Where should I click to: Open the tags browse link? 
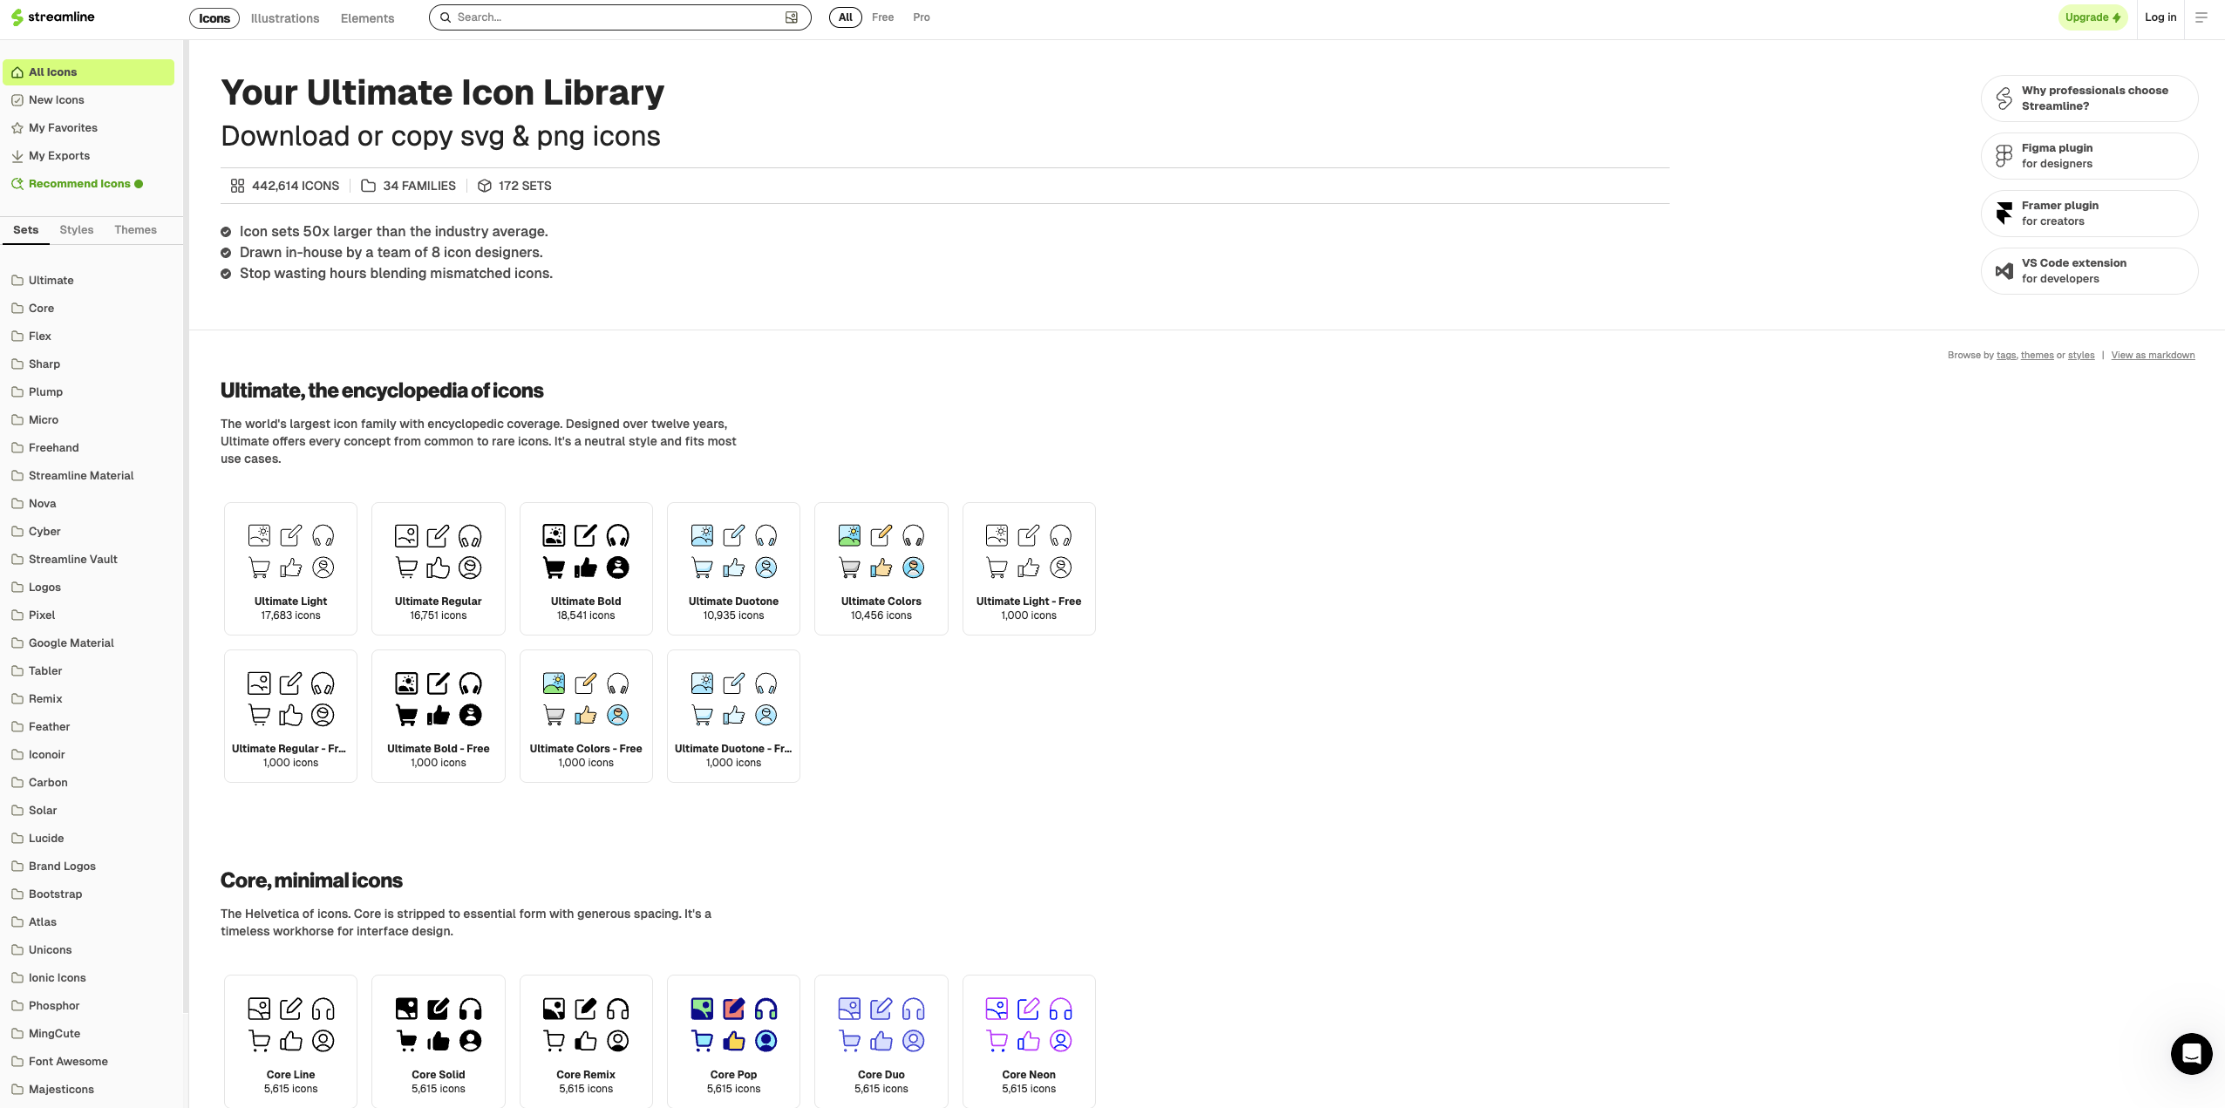[2006, 356]
